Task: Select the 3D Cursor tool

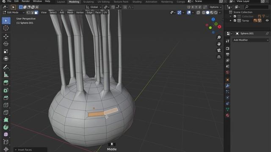Action: tap(6, 28)
